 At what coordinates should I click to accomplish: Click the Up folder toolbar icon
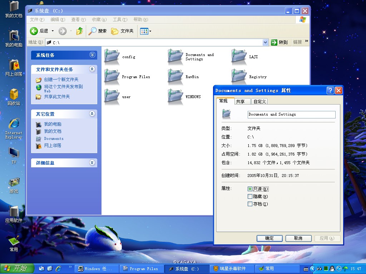click(79, 31)
